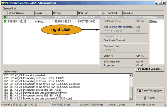The image size is (167, 107).
Task: Click log scrollbar down arrow
Action: (131, 98)
